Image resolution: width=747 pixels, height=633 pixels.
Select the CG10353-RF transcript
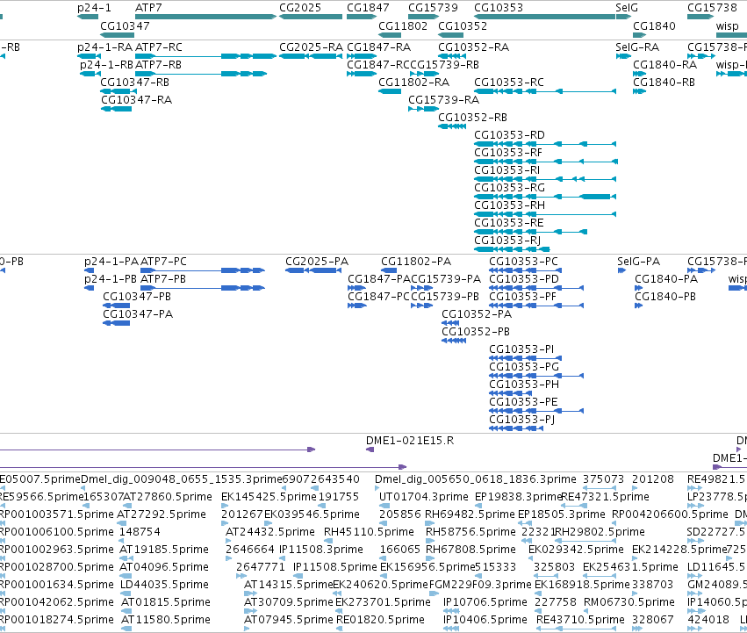coord(546,162)
